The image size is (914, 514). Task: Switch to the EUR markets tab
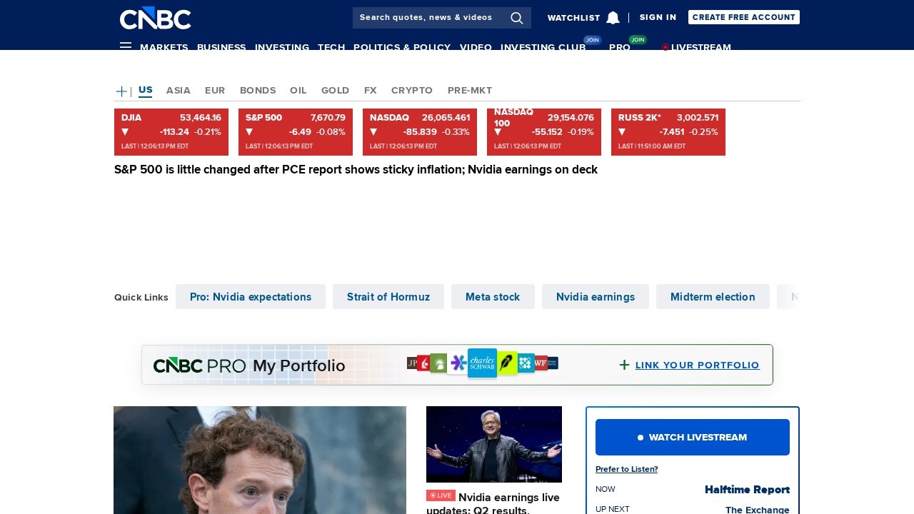coord(215,90)
